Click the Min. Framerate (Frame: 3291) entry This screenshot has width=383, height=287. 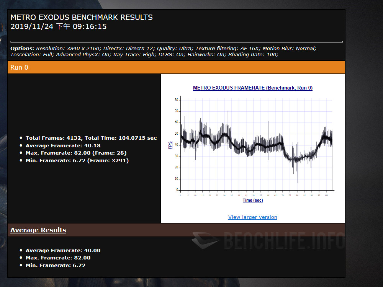[x=77, y=160]
